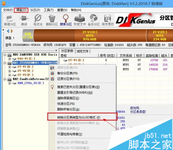The image size is (173, 150).
Task: Select the 2T-V3 (F:) volume label
Action: [25, 75]
